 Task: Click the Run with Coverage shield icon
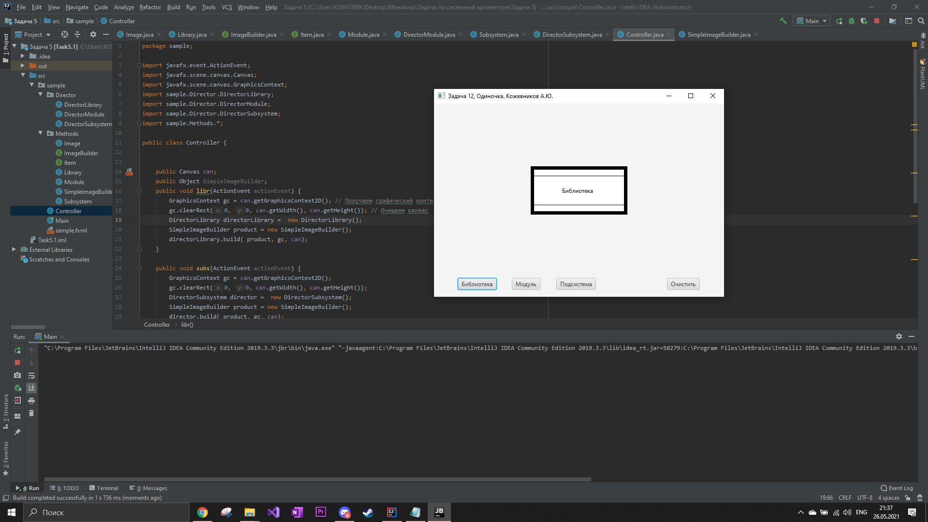[864, 21]
